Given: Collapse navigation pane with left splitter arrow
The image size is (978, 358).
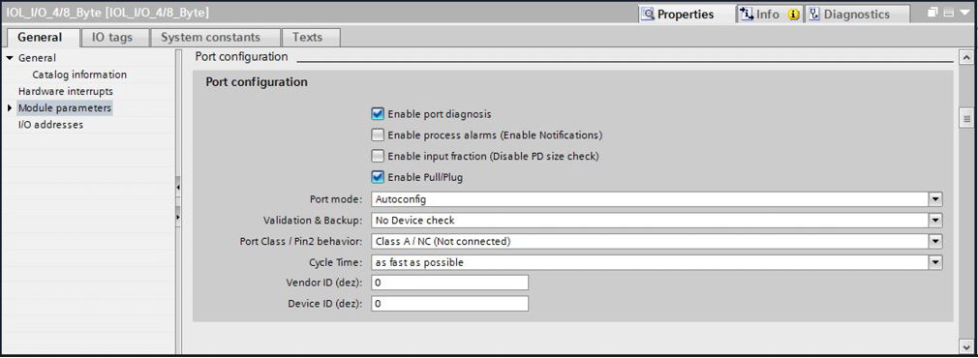Looking at the screenshot, I should pos(178,187).
